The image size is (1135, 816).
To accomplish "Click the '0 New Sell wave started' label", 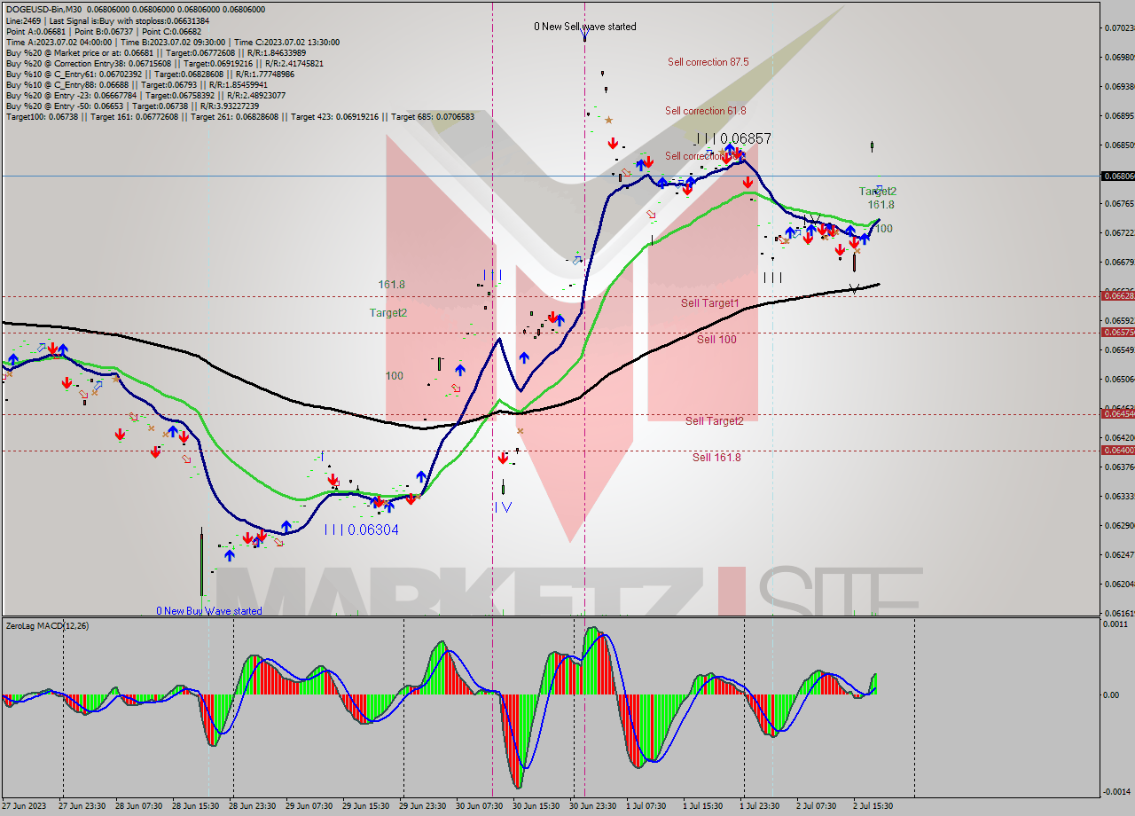I will click(x=584, y=27).
